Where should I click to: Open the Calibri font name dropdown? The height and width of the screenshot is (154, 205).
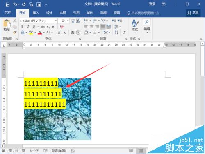pyautogui.click(x=56, y=21)
